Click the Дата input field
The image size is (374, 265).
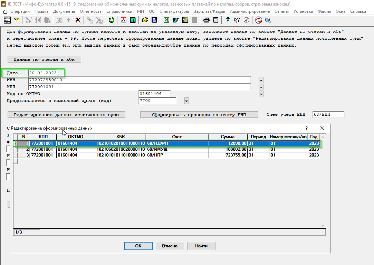pos(43,73)
